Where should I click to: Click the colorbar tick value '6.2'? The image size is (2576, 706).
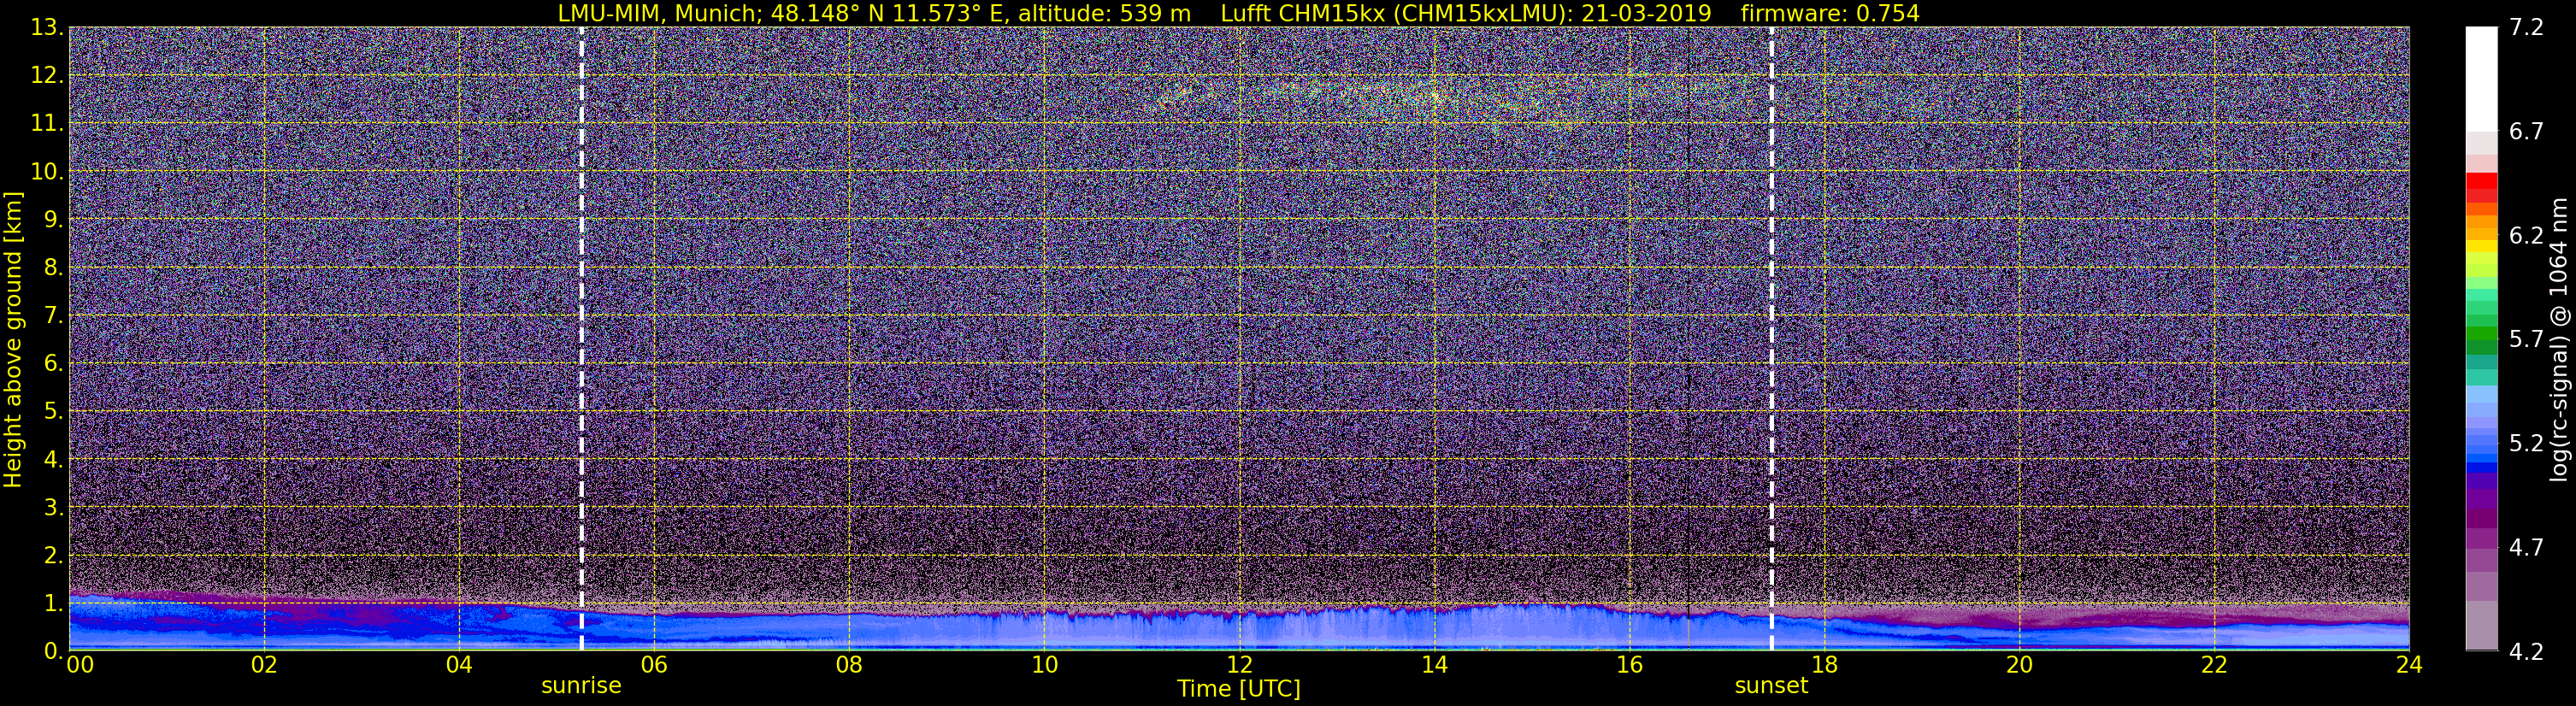point(2527,236)
